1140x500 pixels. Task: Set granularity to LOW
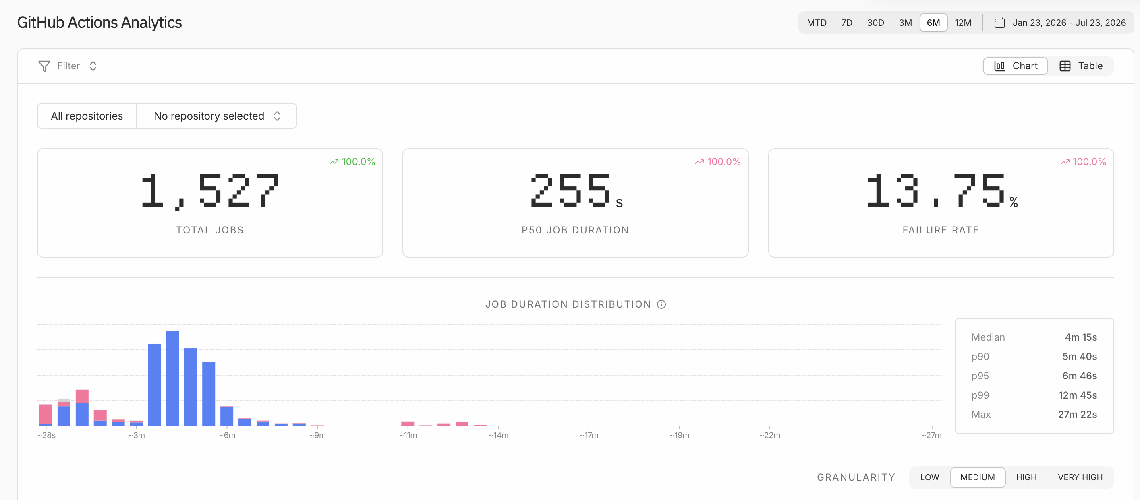click(929, 477)
